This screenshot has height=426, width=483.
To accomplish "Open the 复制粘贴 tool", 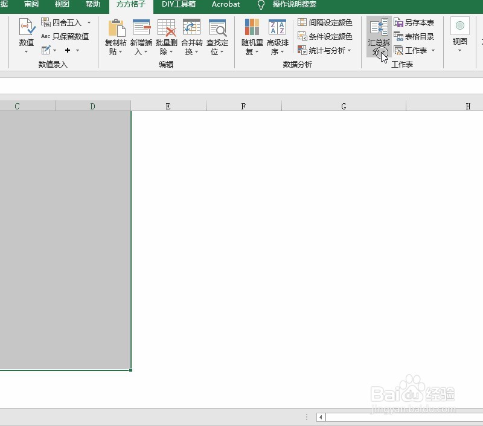I will tap(116, 36).
